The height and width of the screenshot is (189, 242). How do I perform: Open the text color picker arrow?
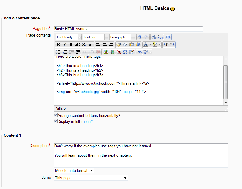(x=150, y=45)
